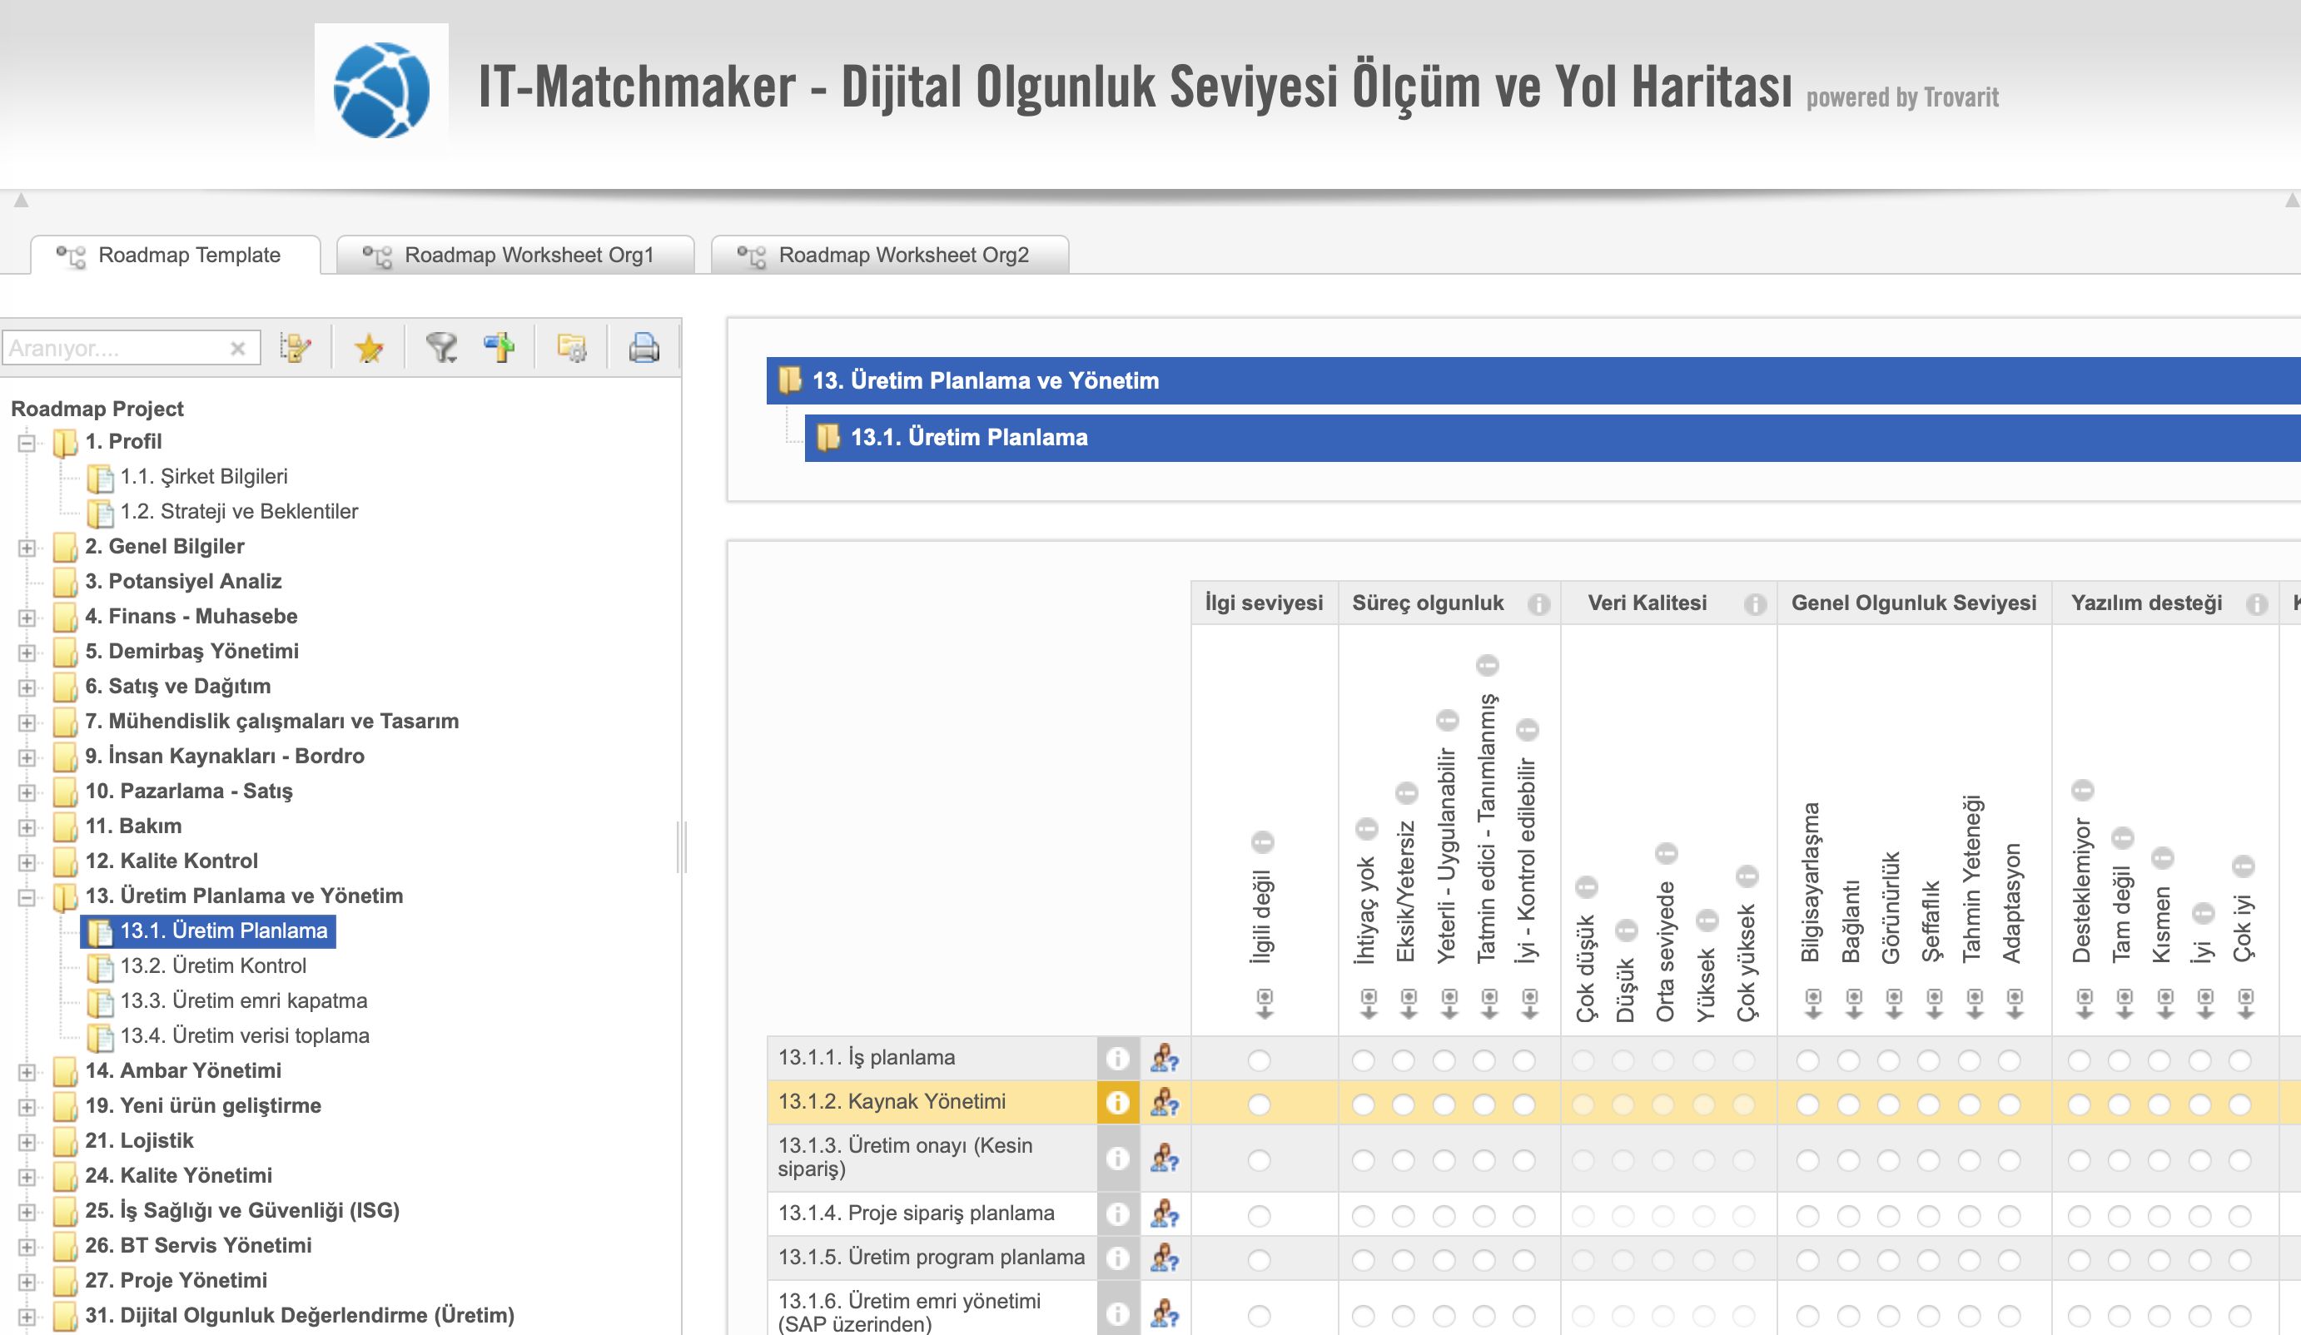
Task: Select Çok iyi radio for Üretim program planlama
Action: [x=2240, y=1260]
